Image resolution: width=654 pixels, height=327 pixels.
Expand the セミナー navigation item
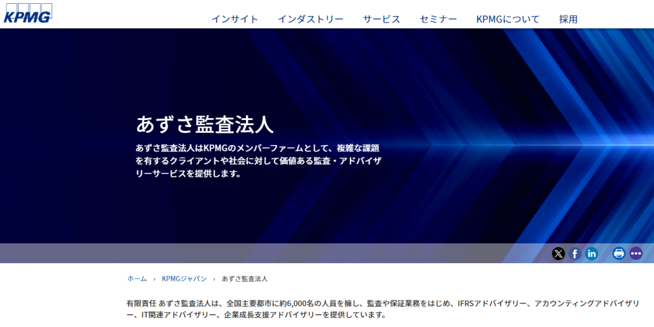(x=438, y=19)
